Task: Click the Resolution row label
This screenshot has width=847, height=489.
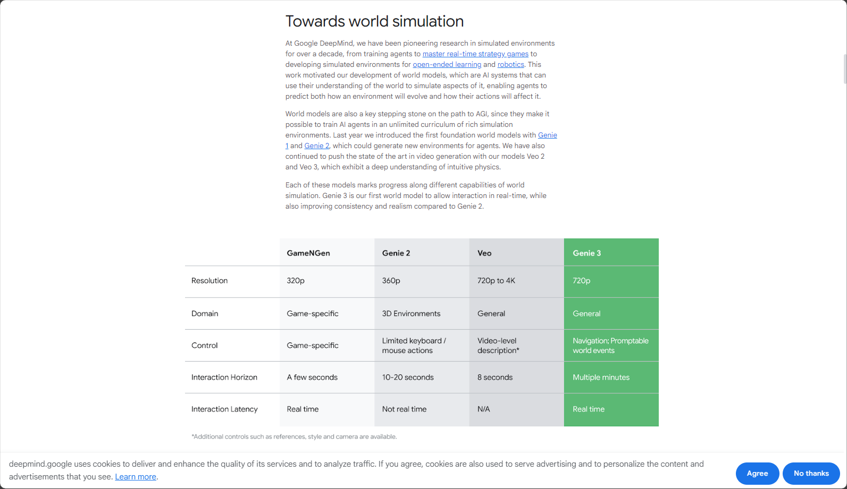Action: [209, 280]
